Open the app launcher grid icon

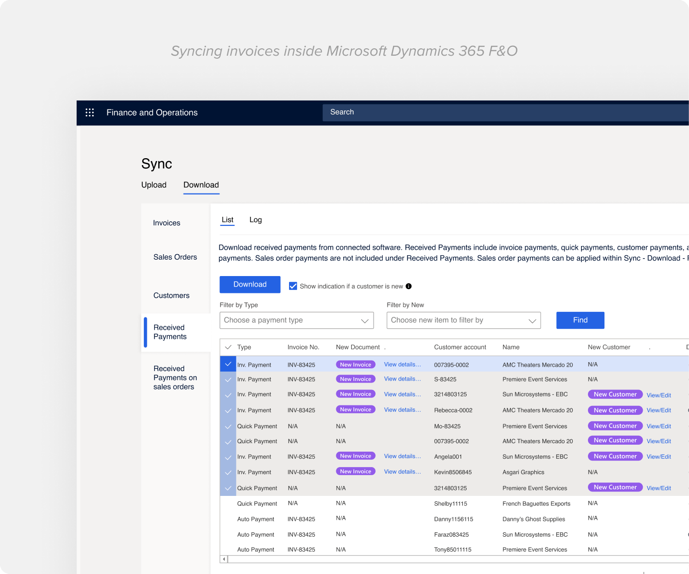[x=90, y=112]
